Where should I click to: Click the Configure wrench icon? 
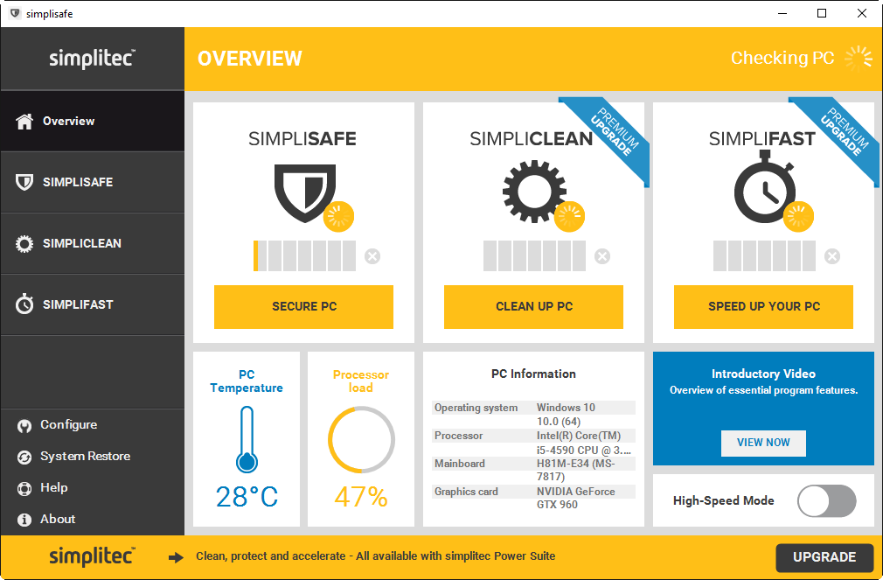(x=24, y=425)
